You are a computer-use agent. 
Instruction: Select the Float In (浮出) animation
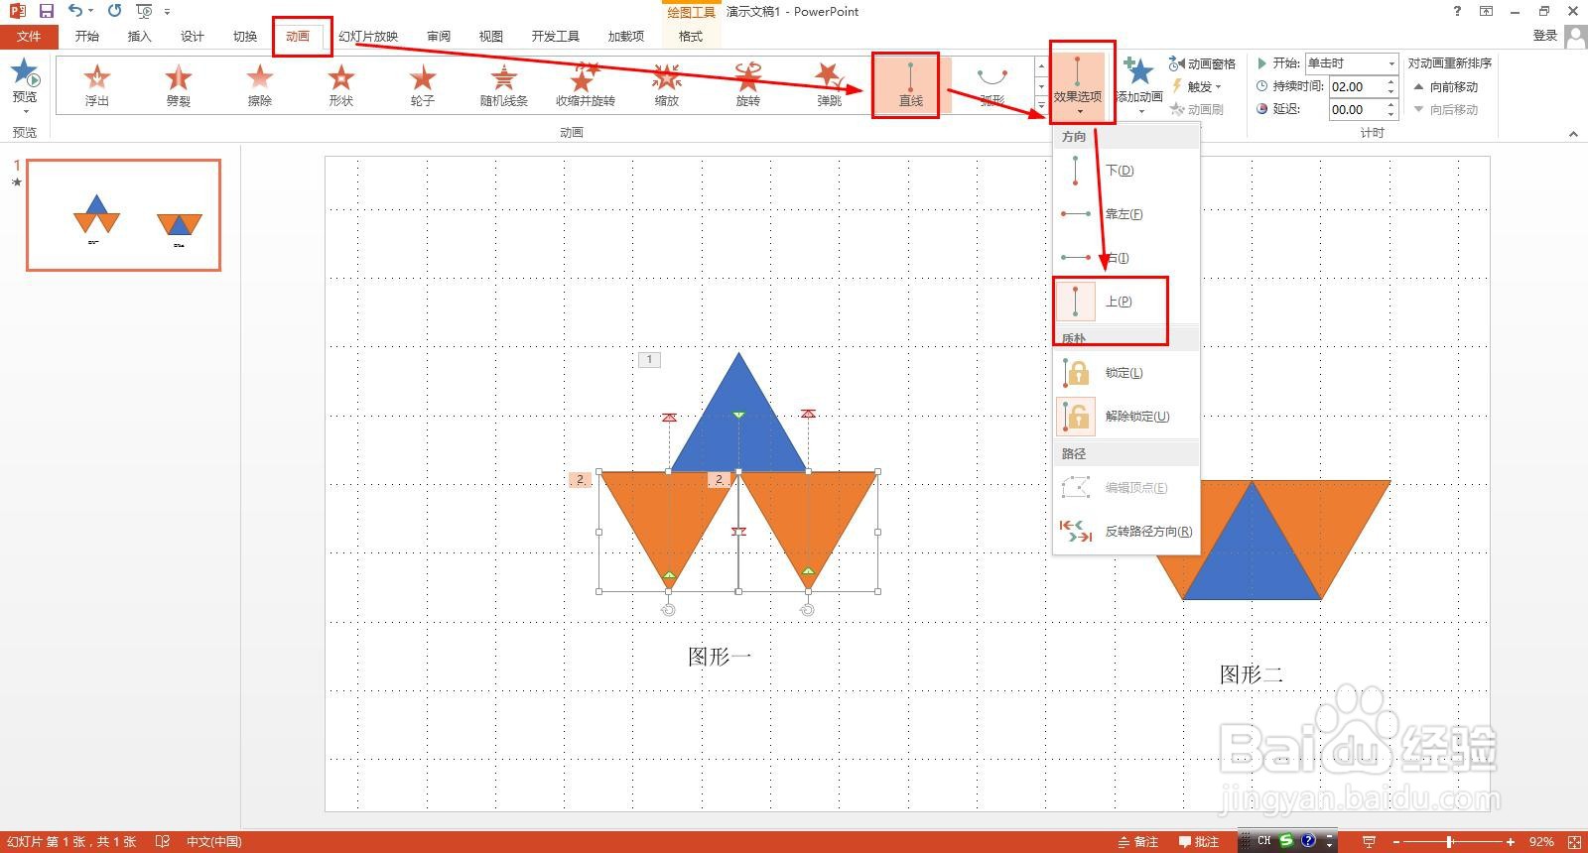96,86
